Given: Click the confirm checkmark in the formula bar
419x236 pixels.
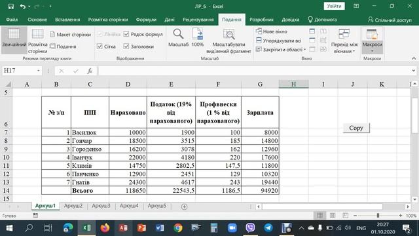Looking at the screenshot, I should [x=76, y=71].
